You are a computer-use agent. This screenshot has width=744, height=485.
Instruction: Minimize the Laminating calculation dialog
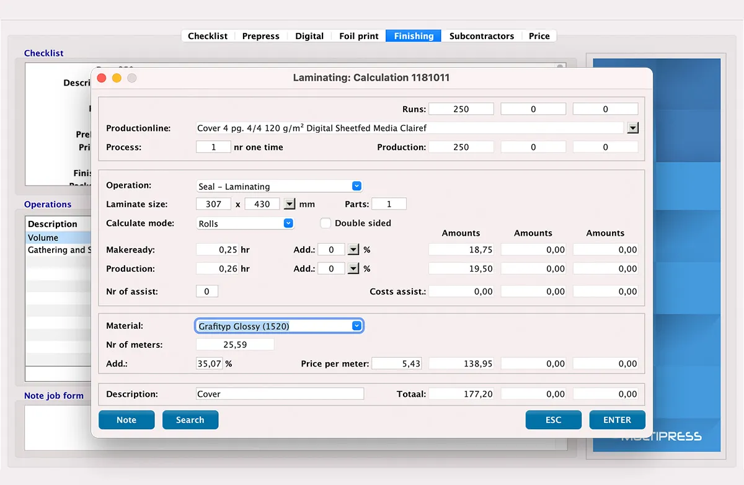(x=117, y=78)
